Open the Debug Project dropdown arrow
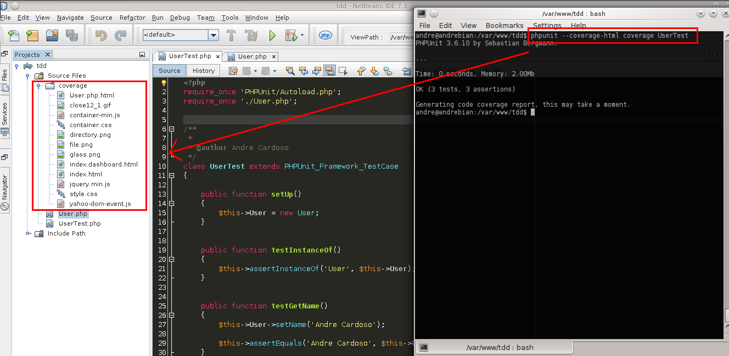Viewport: 729px width, 356px height. click(302, 36)
